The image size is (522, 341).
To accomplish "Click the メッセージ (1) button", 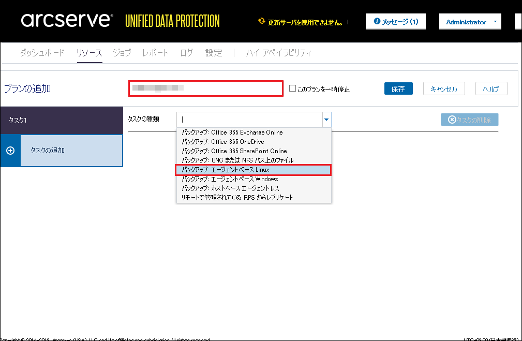I will tap(395, 22).
